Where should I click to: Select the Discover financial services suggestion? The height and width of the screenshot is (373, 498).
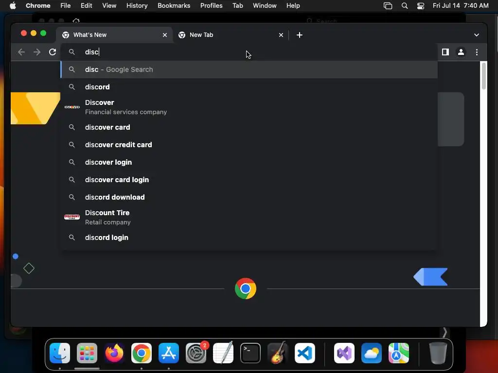249,107
